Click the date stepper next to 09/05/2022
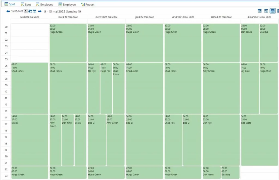Image resolution: width=279 pixels, height=180 pixels. pos(26,11)
